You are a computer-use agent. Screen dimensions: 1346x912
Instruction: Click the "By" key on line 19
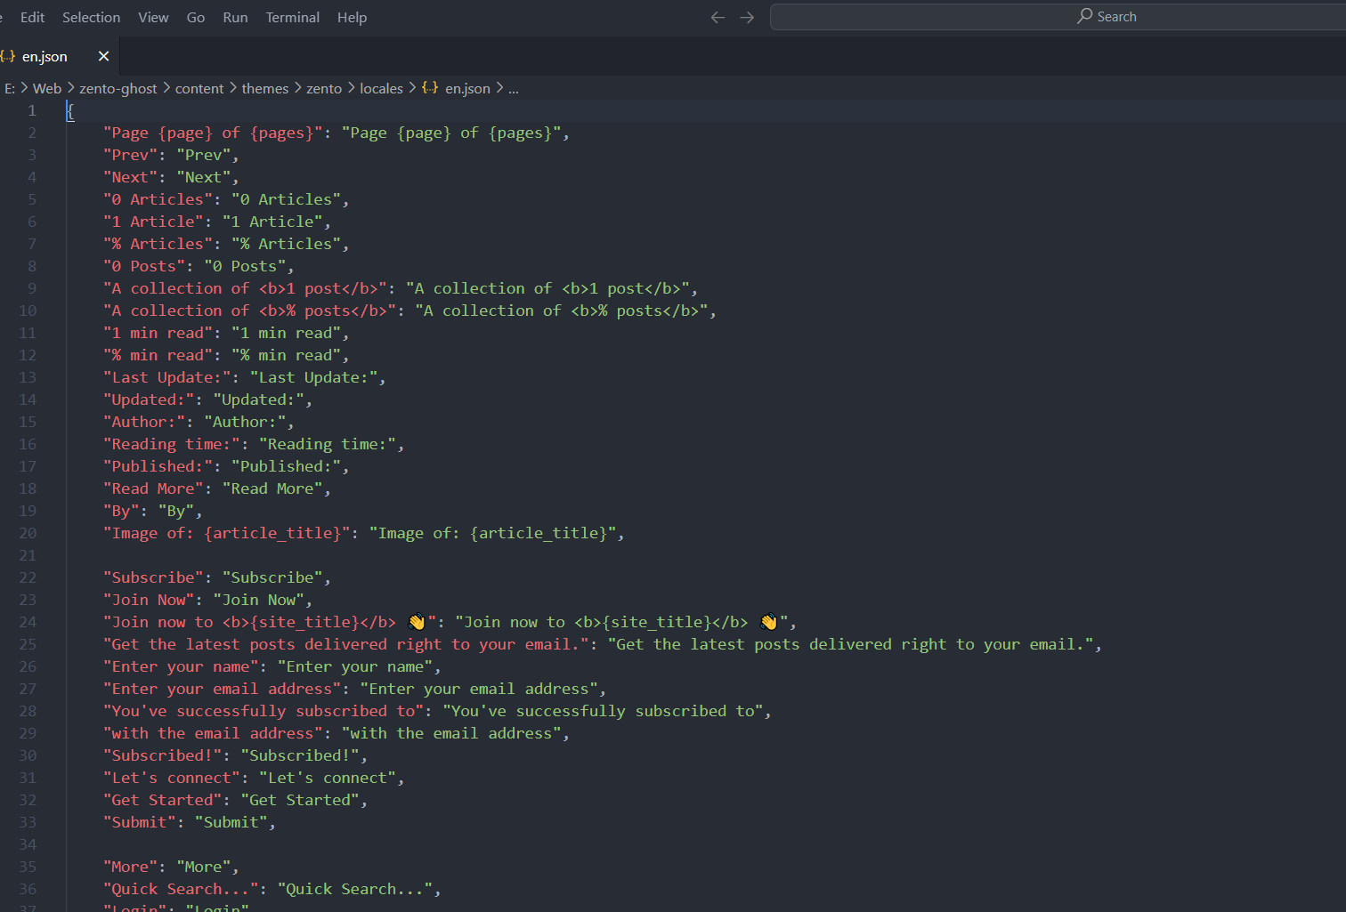121,511
